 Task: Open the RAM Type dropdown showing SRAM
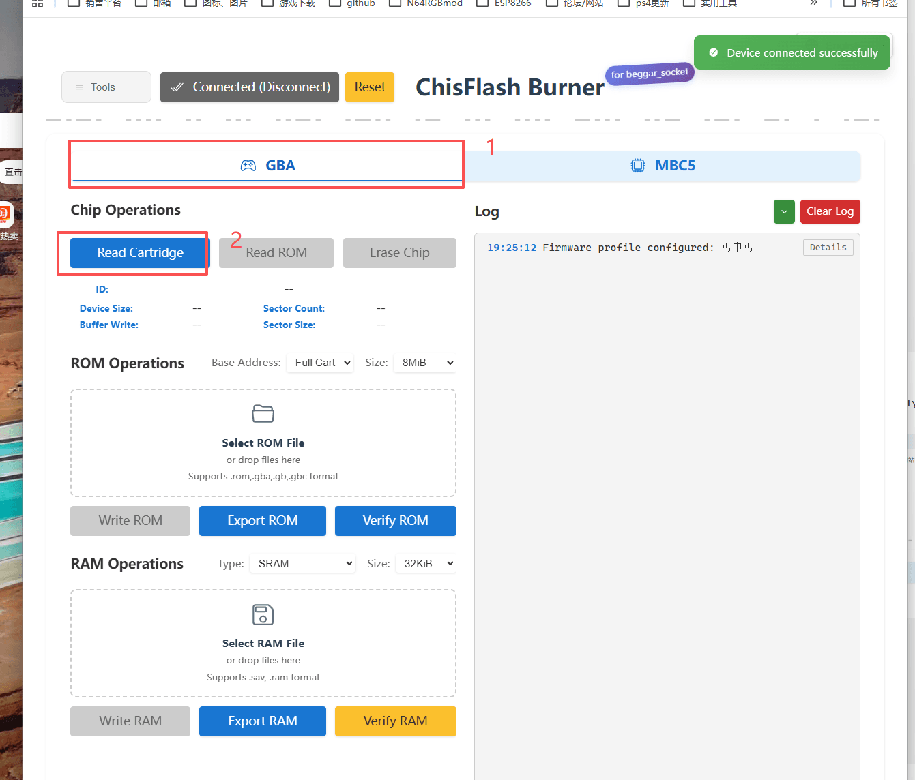(x=303, y=564)
